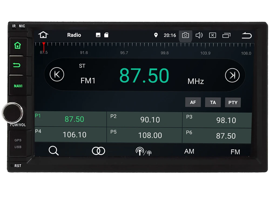Viewport: 270px width, 202px height.
Task: Toggle the AF alternative frequency option
Action: [193, 102]
